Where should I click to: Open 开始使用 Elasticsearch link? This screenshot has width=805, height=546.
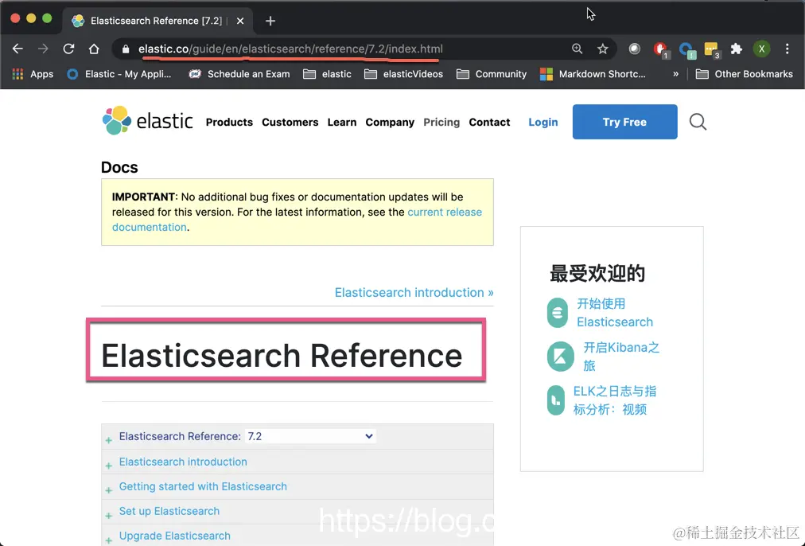[x=615, y=313]
